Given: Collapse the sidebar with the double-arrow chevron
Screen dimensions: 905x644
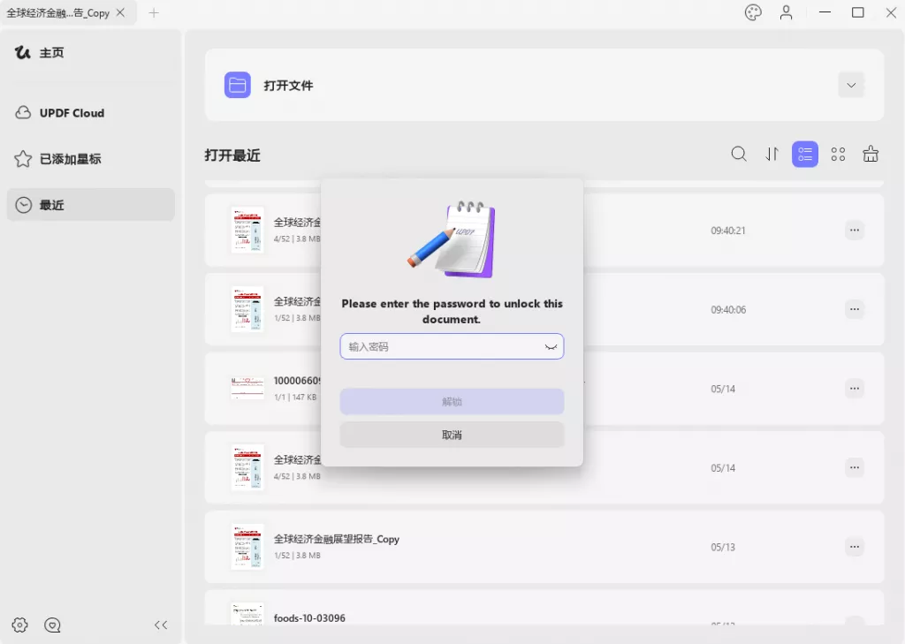Looking at the screenshot, I should (x=160, y=625).
